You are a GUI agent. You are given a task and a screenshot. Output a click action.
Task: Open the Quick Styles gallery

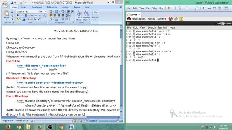tap(79, 16)
